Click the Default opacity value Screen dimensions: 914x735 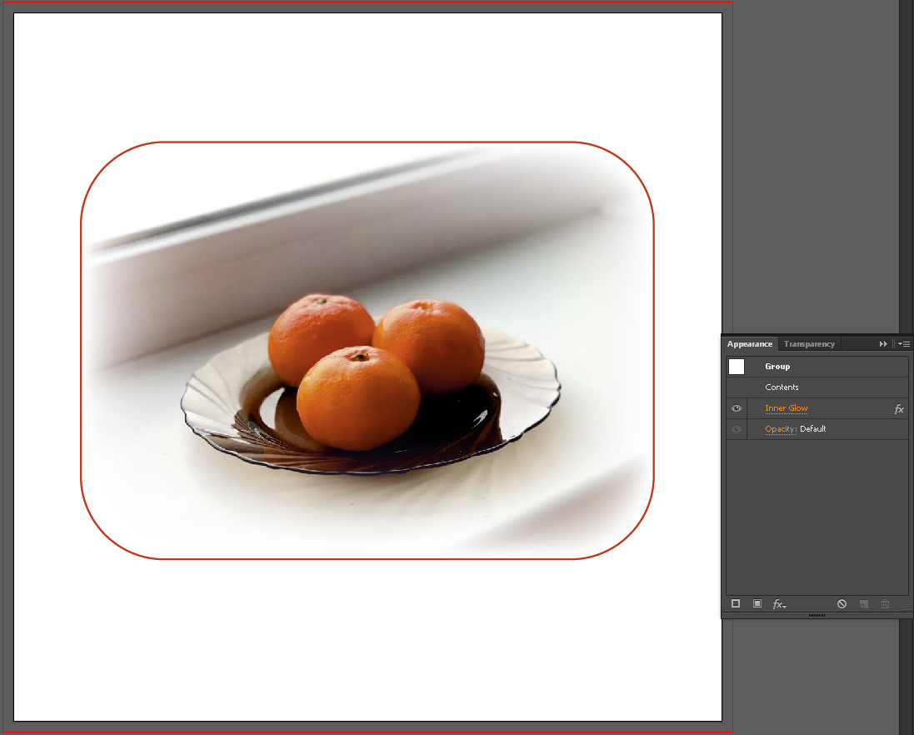pyautogui.click(x=812, y=429)
